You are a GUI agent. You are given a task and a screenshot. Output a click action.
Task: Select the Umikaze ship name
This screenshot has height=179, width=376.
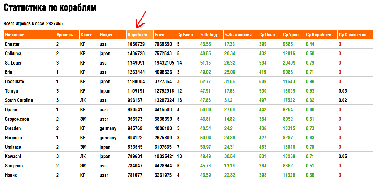point(13,147)
